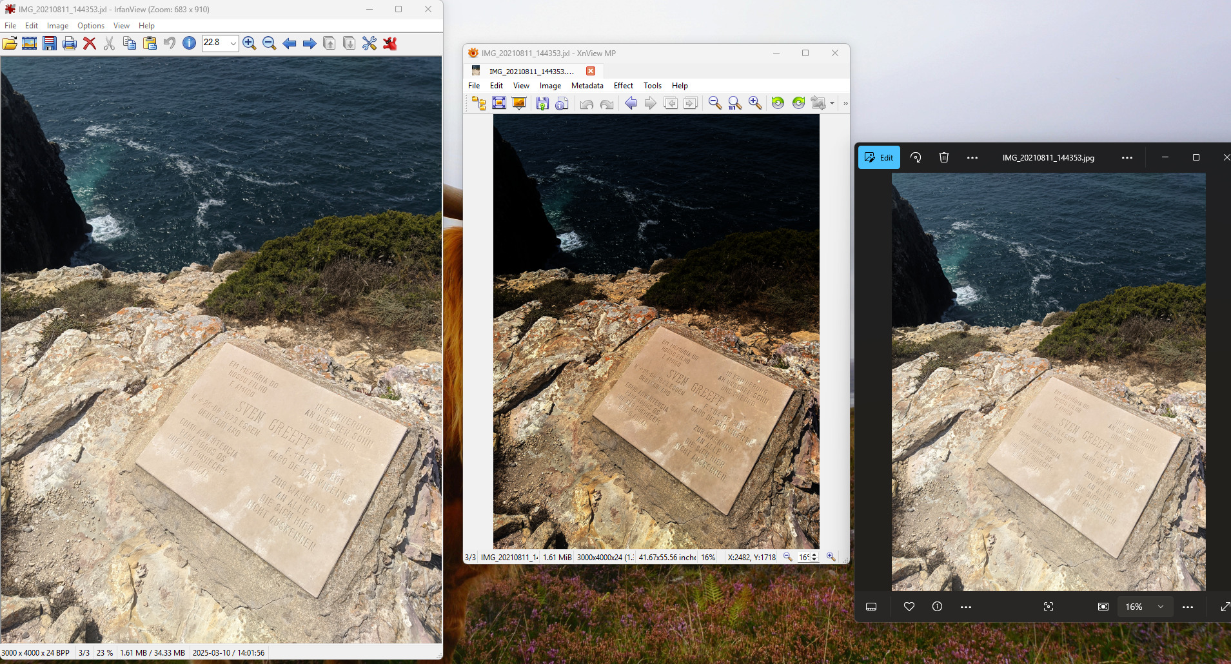1231x664 pixels.
Task: Open the Image menu in IrfanView
Action: (57, 26)
